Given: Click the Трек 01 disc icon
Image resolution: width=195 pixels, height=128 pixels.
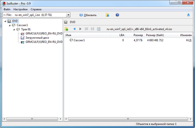Looking at the screenshot, I should [x=18, y=29].
